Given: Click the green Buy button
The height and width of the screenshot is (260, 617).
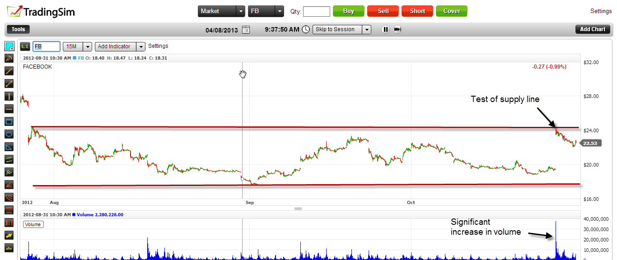Looking at the screenshot, I should 349,11.
